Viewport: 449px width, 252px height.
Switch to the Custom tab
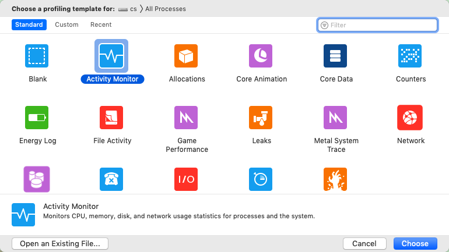[x=66, y=24]
